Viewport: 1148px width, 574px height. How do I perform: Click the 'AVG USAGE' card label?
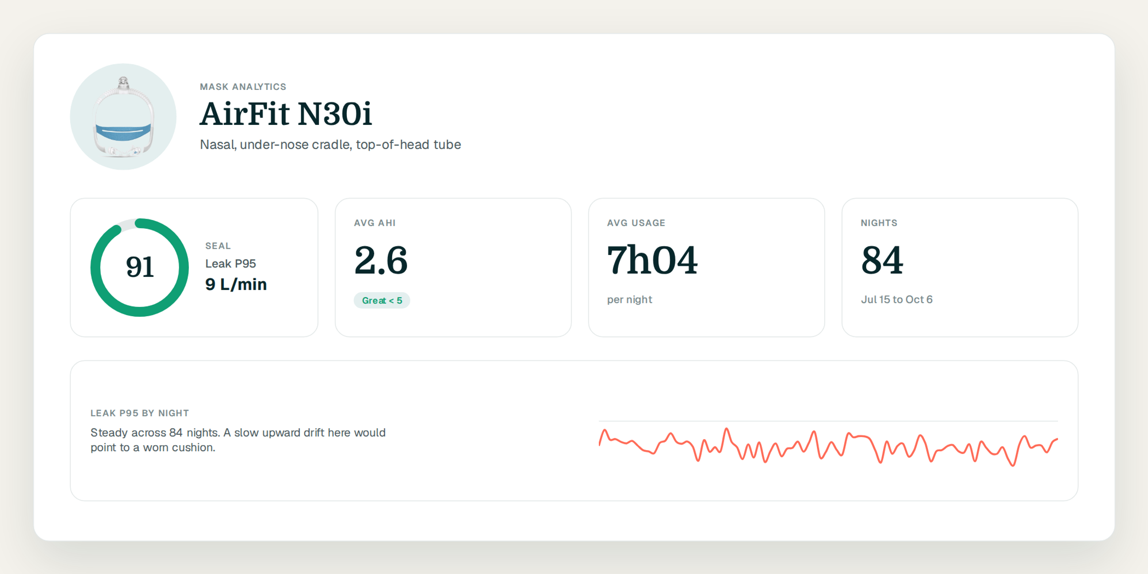tap(636, 223)
